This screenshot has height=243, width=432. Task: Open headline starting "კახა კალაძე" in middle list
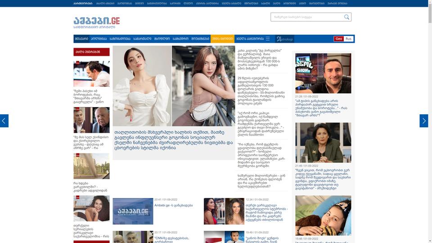(x=259, y=59)
